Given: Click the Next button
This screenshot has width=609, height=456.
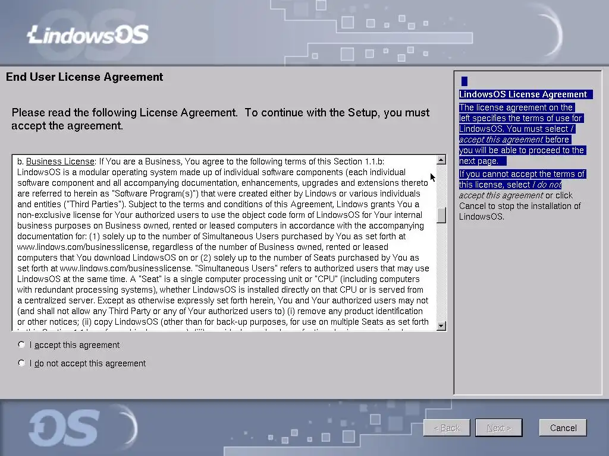Looking at the screenshot, I should click(499, 427).
